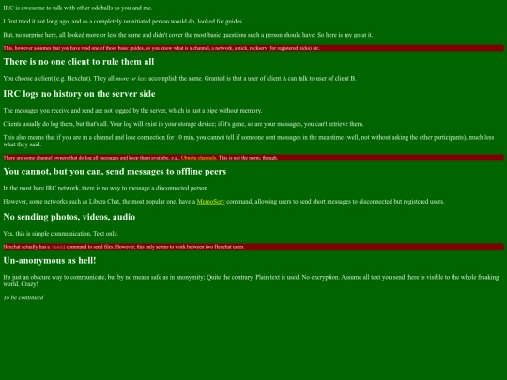Click heading 'IRC logs no history on the server side'
This screenshot has height=380, width=507.
click(79, 94)
